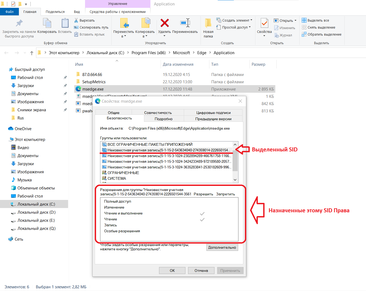Select СИСТЕМА in users list
The width and height of the screenshot is (366, 291).
(166, 178)
